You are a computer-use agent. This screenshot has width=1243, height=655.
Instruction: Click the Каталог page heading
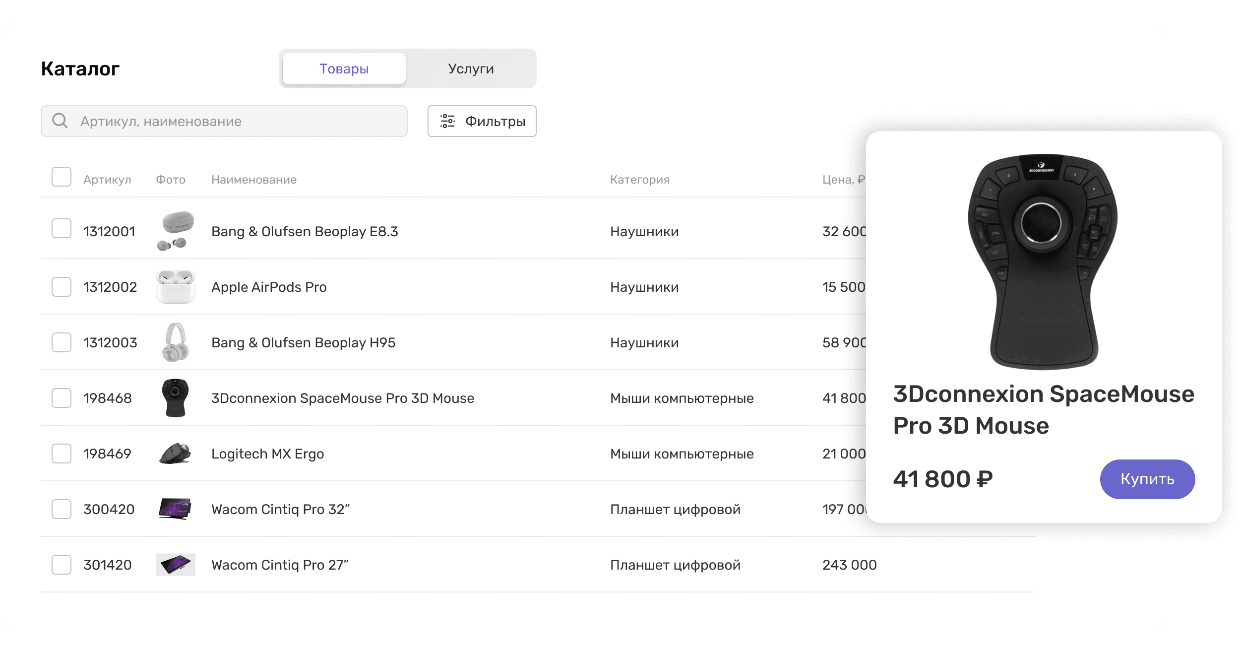[x=80, y=68]
